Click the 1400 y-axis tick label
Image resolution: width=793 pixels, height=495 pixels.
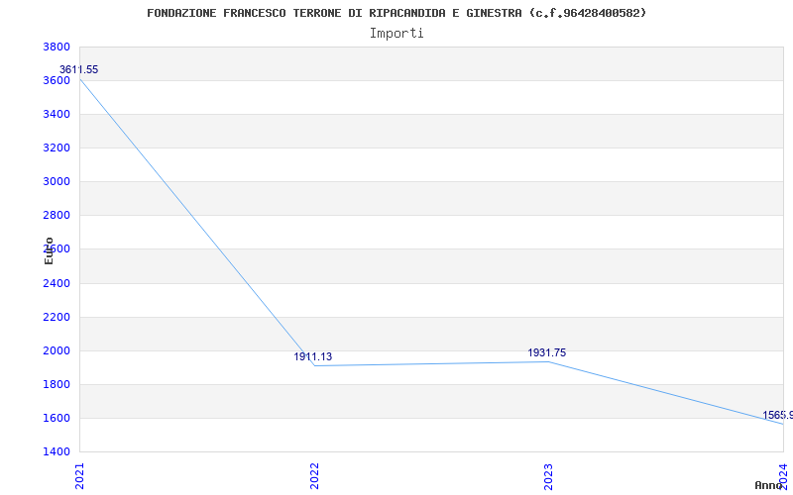point(57,451)
